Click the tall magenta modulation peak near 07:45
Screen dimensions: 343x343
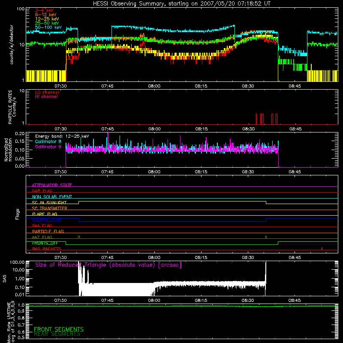tap(108, 140)
